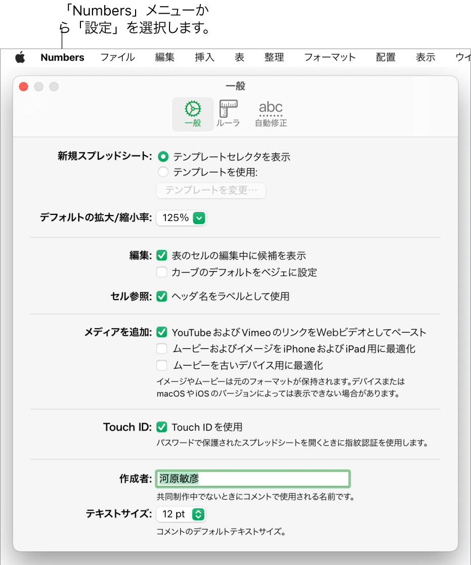The height and width of the screenshot is (565, 471).
Task: Open the 表示 menu
Action: coord(425,57)
